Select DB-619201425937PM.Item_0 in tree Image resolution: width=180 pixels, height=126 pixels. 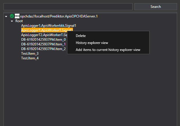(43, 40)
